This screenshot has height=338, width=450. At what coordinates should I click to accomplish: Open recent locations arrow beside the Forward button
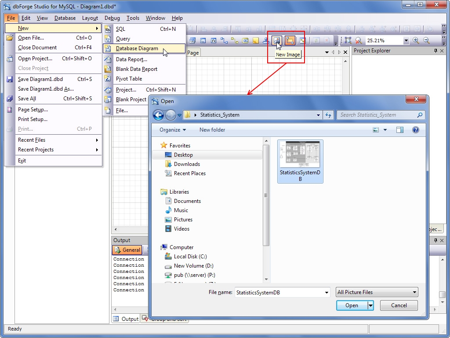[180, 115]
